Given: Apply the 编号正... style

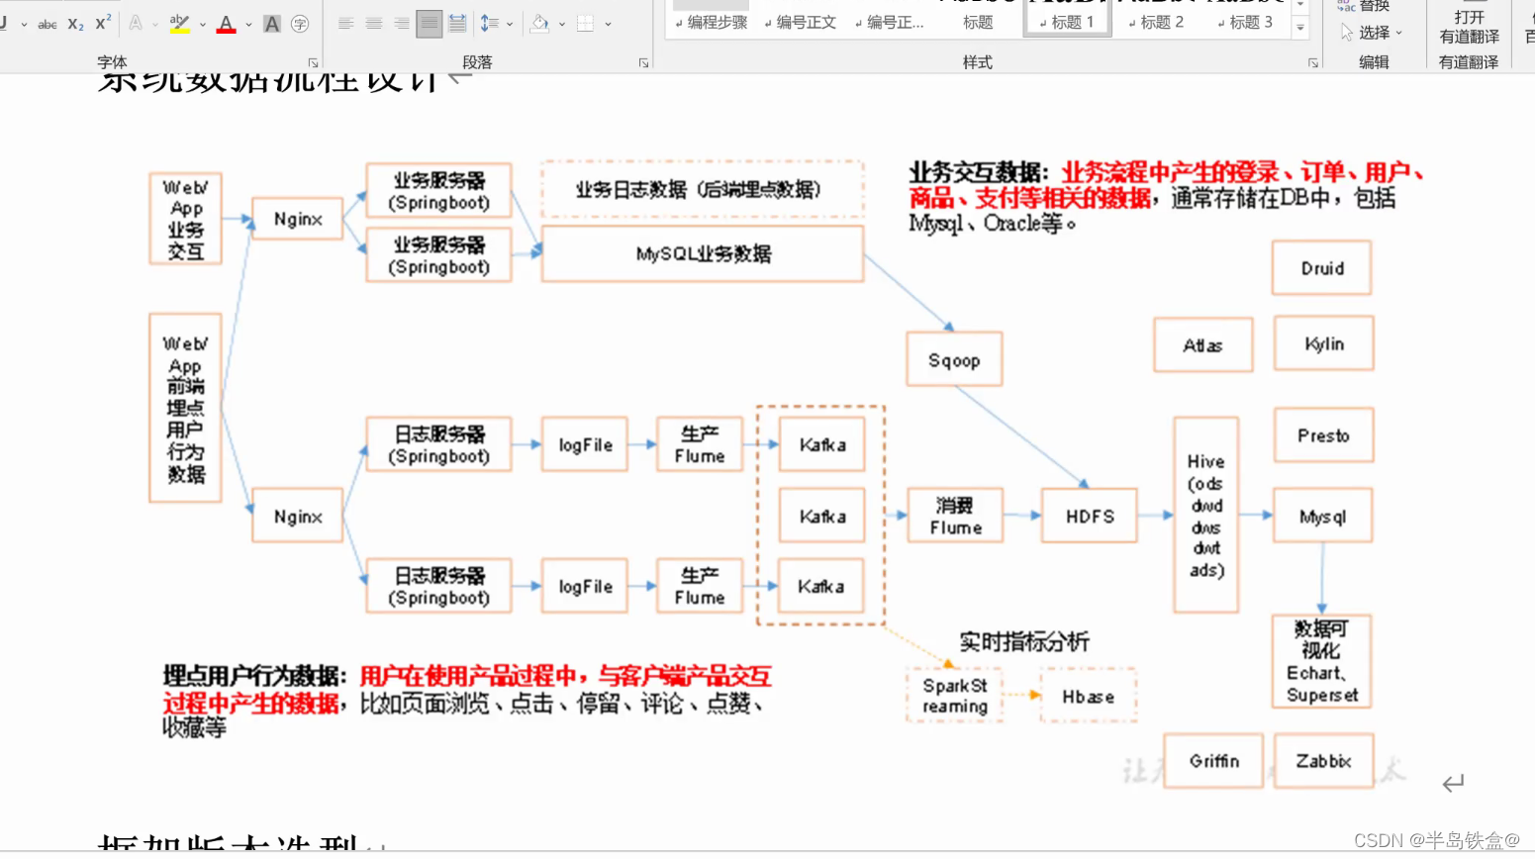Looking at the screenshot, I should coord(890,22).
